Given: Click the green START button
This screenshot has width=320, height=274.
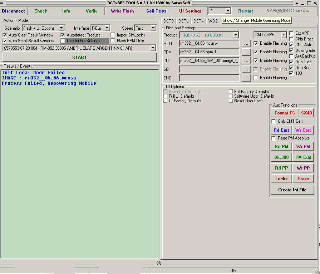Looking at the screenshot, I should [79, 57].
